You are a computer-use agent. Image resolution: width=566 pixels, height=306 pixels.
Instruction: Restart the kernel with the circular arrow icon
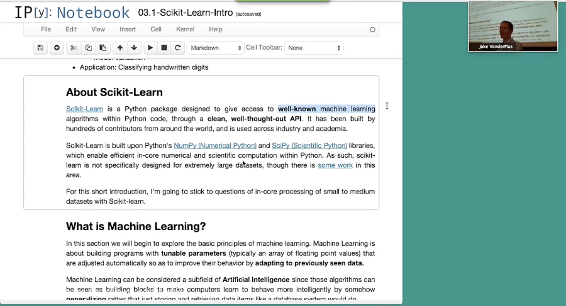point(177,48)
